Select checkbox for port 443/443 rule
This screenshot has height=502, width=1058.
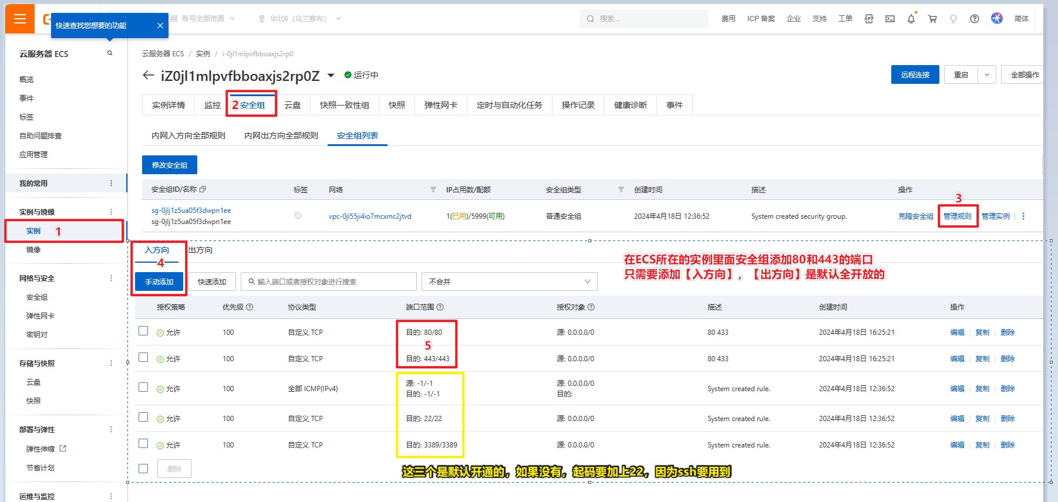pos(143,357)
